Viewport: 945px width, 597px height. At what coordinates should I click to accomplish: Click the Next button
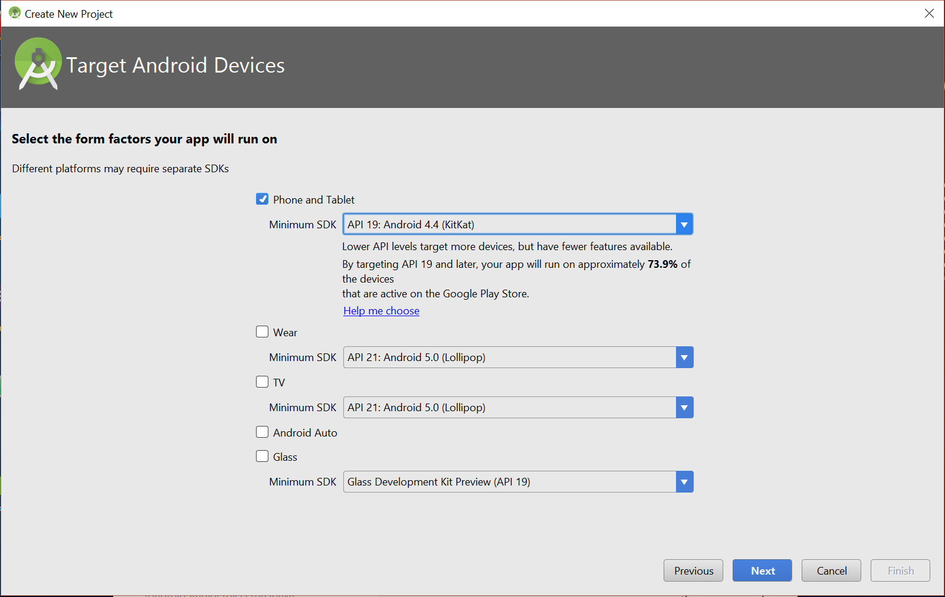(762, 570)
